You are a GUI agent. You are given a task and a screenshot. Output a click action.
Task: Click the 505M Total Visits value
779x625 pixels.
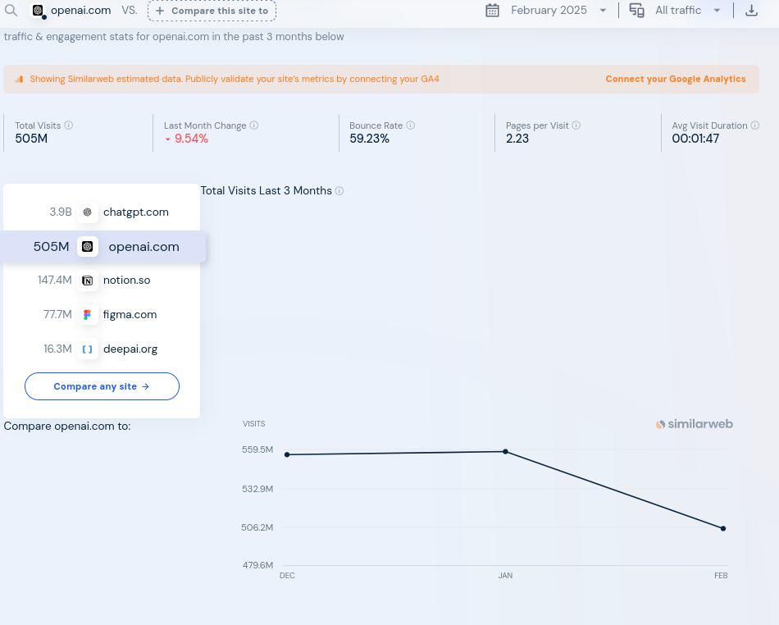click(x=31, y=139)
